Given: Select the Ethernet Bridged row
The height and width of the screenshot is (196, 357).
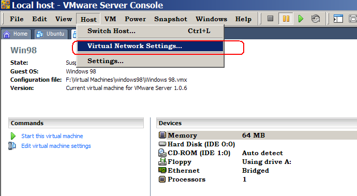Looking at the screenshot, I should [x=257, y=171].
